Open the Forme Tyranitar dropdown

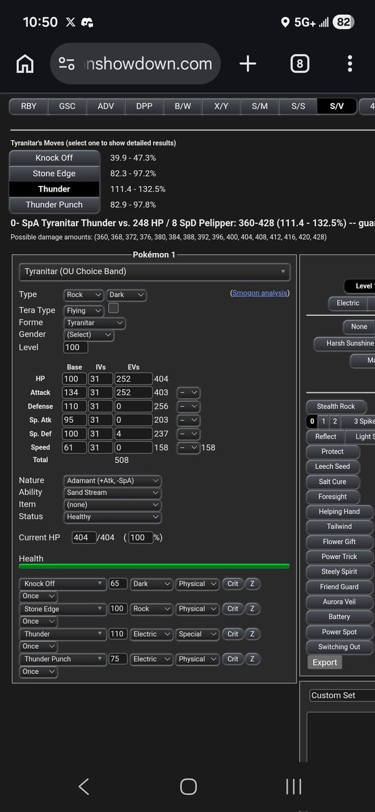(95, 323)
